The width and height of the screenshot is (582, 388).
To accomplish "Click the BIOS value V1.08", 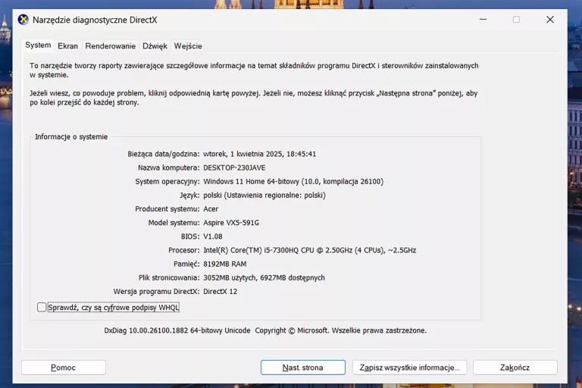I will pos(213,236).
